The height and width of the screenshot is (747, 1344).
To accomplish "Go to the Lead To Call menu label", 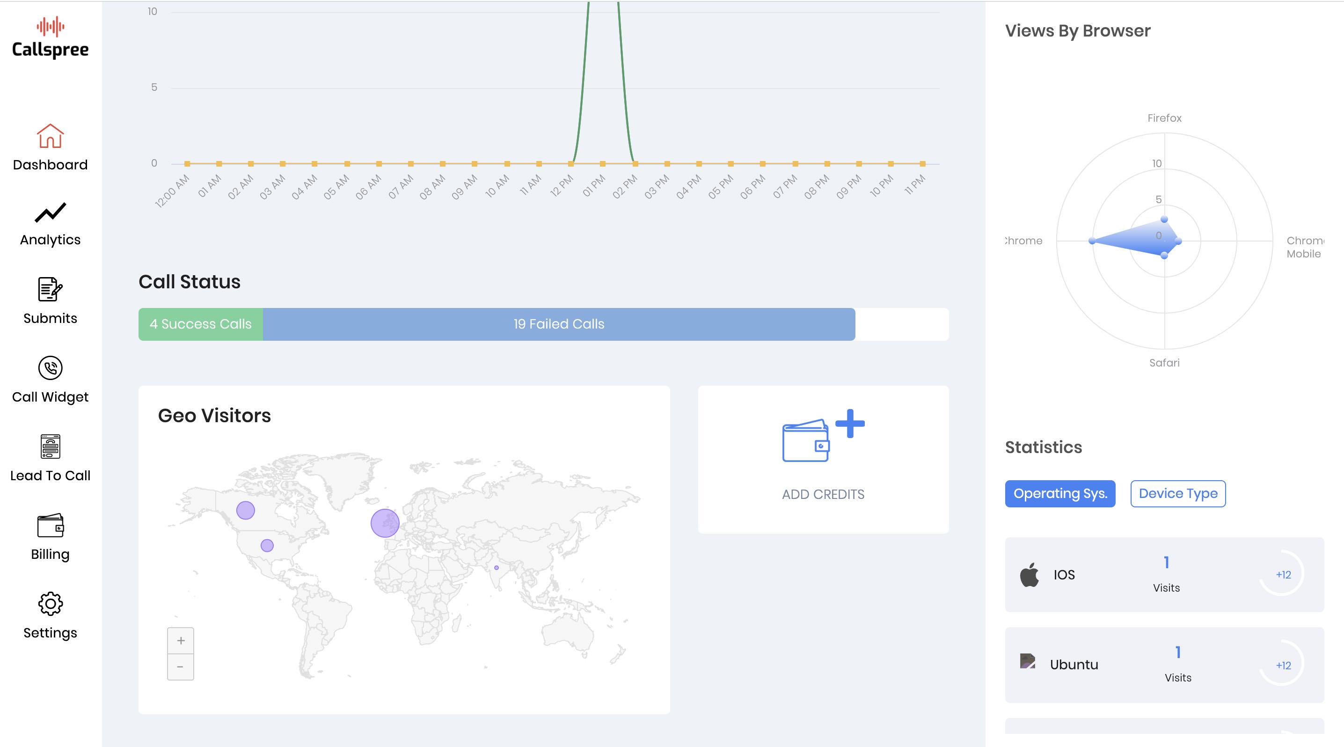I will (50, 476).
